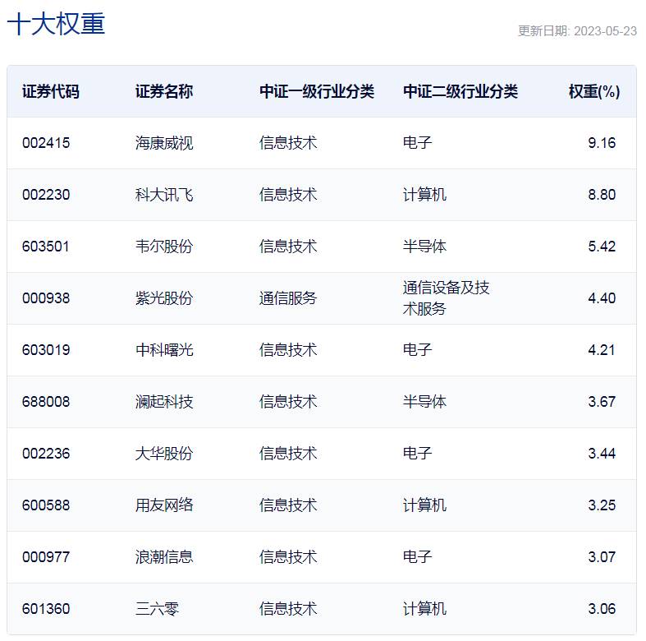Select security name 浪潮信息

point(164,557)
